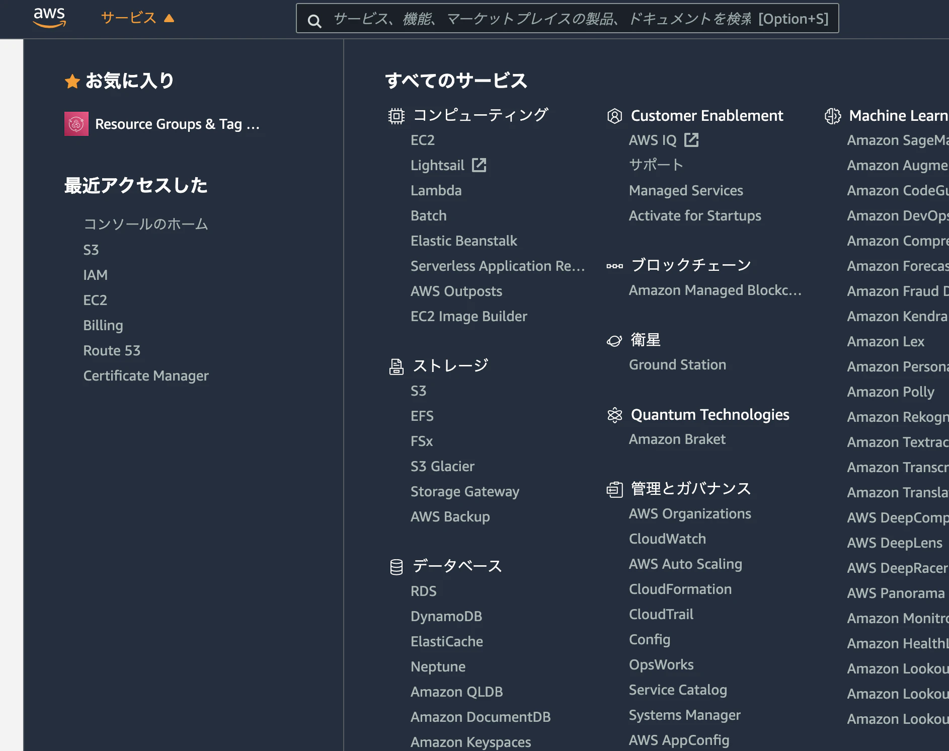Click the AWS logo in the header
The height and width of the screenshot is (751, 949).
(49, 18)
